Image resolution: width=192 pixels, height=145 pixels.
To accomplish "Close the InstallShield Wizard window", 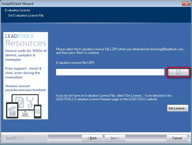I will pos(186,3).
